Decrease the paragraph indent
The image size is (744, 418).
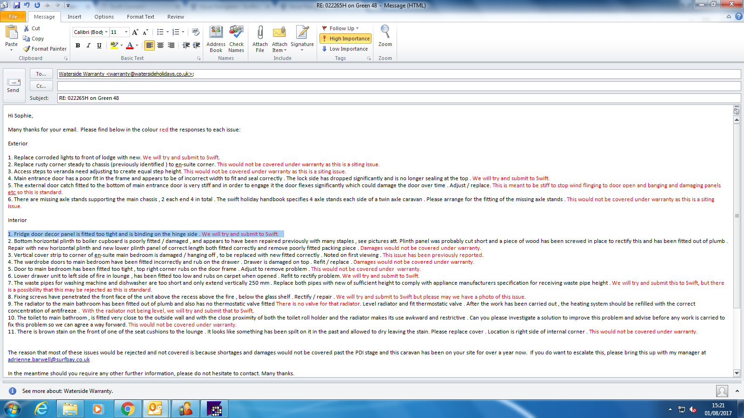186,45
